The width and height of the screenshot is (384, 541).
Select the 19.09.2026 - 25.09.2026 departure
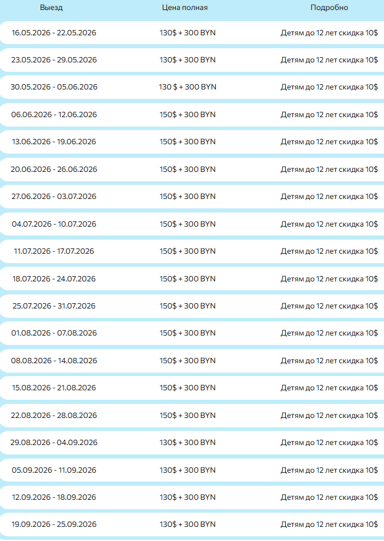54,525
